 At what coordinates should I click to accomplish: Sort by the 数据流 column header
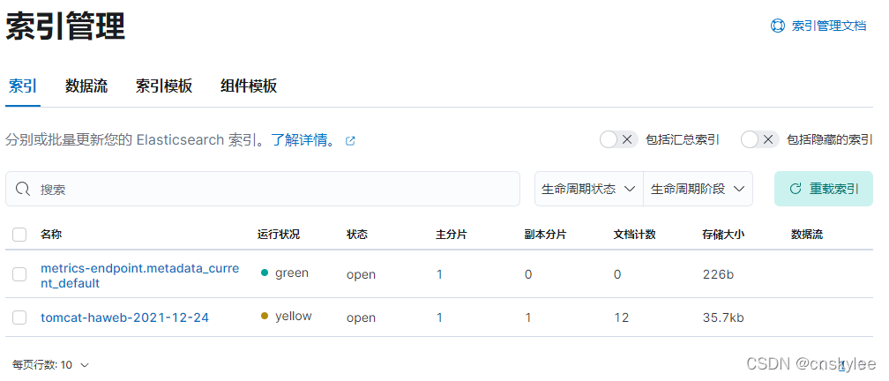coord(807,235)
